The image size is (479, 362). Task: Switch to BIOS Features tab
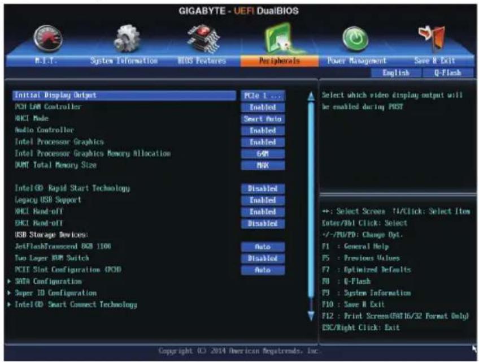tap(202, 61)
